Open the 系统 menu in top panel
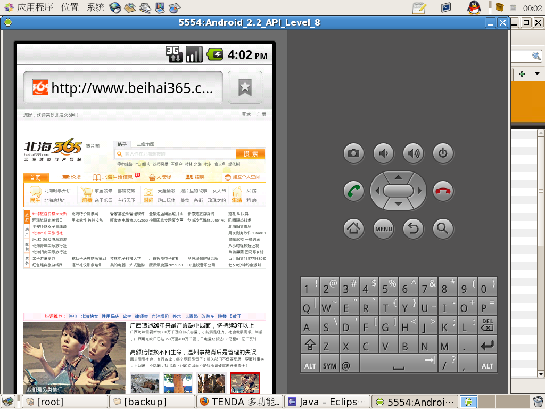Image resolution: width=545 pixels, height=409 pixels. tap(96, 7)
